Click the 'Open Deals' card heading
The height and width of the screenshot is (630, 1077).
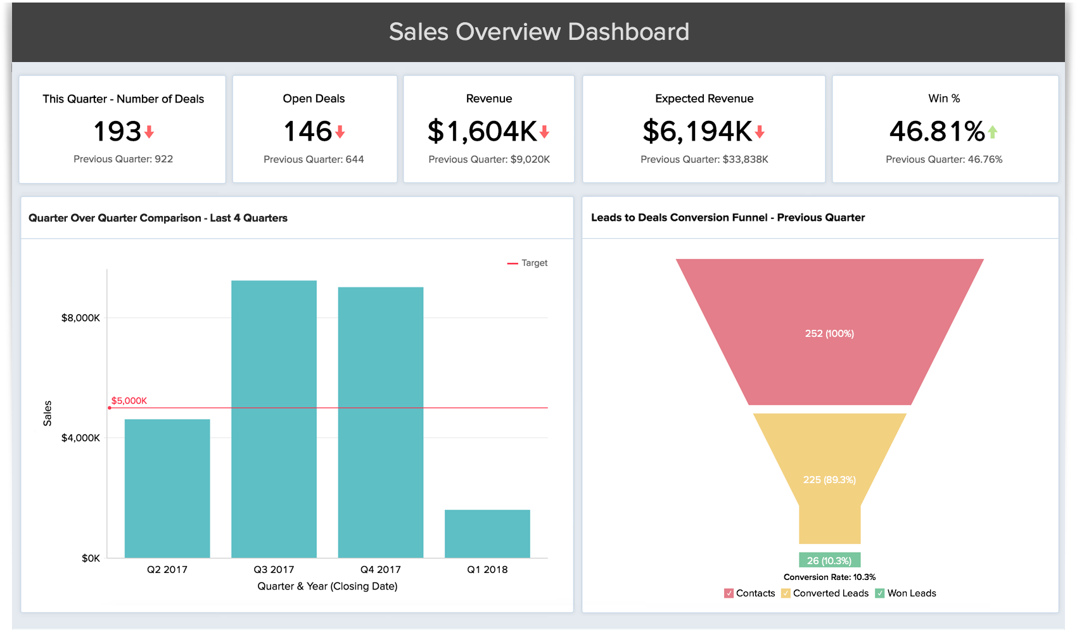click(x=314, y=99)
